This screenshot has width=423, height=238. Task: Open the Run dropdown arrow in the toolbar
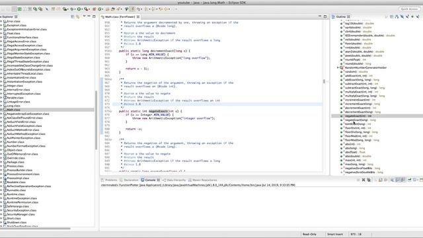point(82,9)
